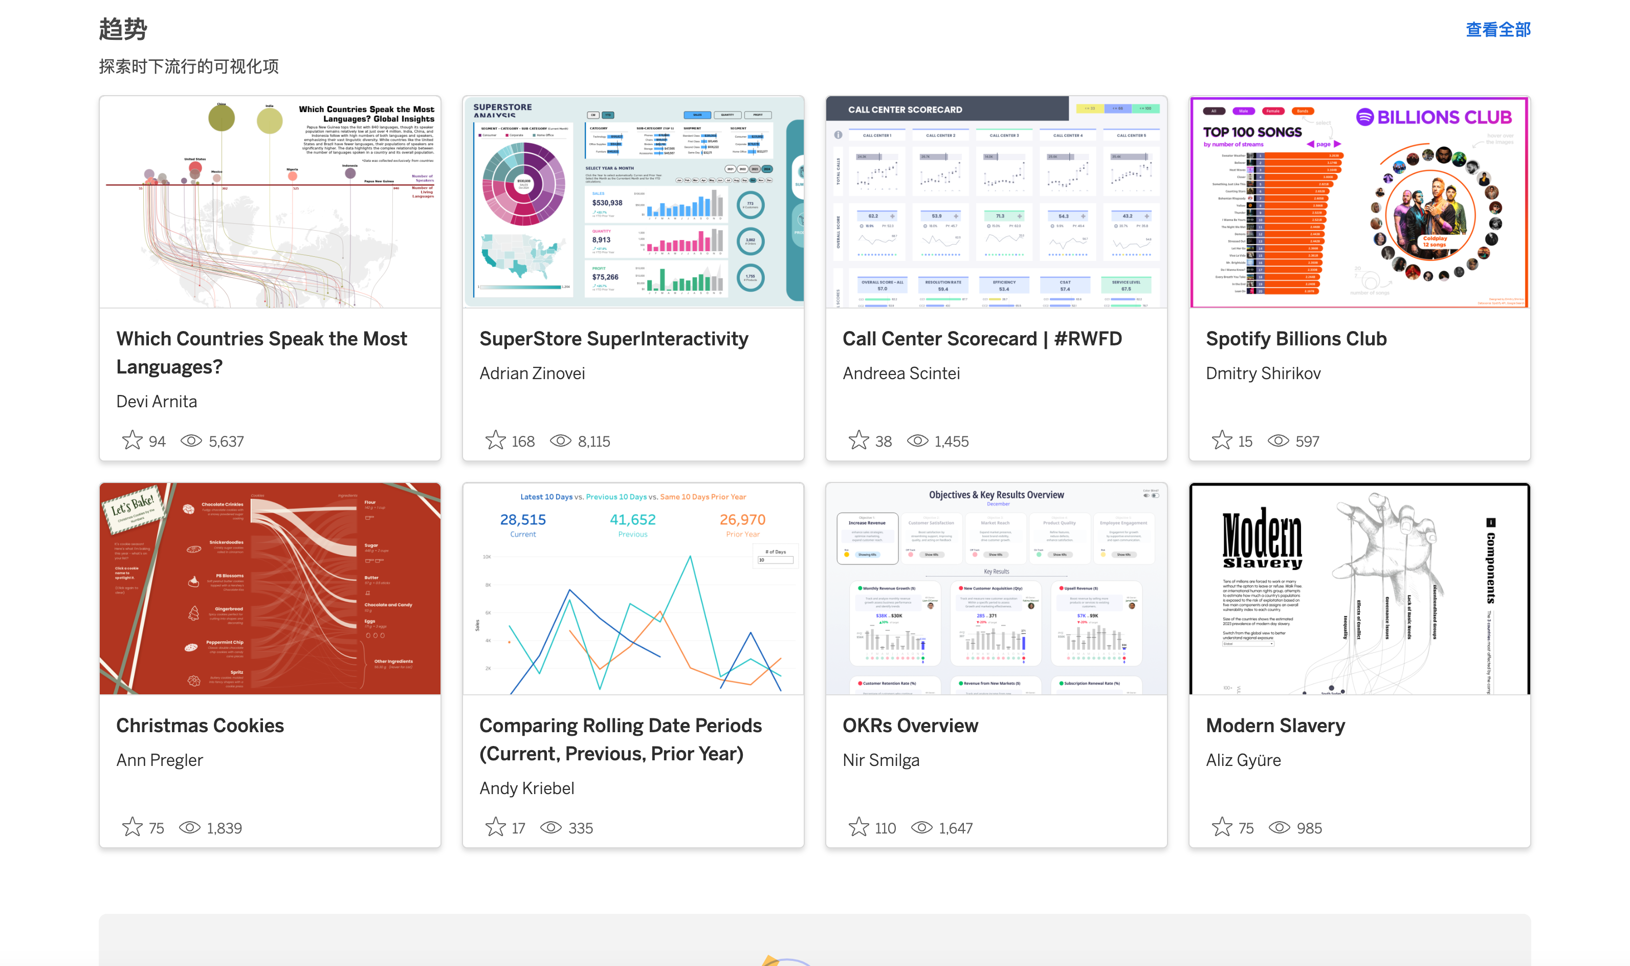Click star icon on SuperStore SuperInteractivity card
1630x966 pixels.
click(495, 440)
